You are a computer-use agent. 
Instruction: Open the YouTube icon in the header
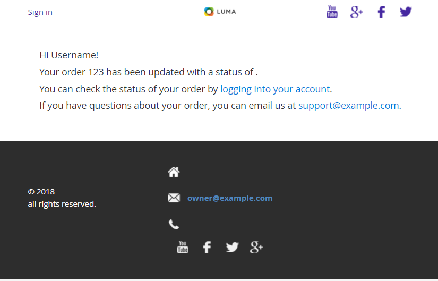pyautogui.click(x=332, y=12)
